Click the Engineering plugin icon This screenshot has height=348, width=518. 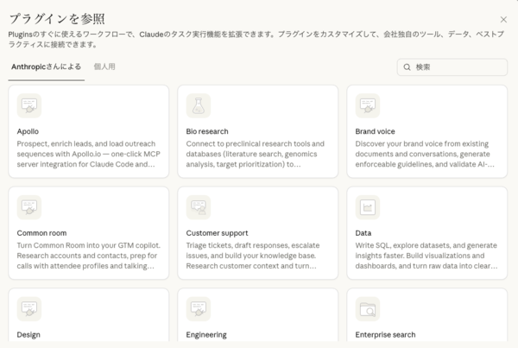pos(199,309)
